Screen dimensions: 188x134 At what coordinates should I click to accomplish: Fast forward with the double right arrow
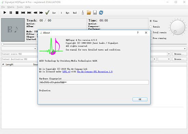[x=41, y=12]
